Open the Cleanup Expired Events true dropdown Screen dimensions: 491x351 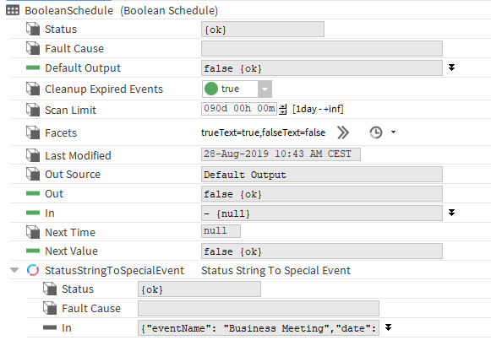click(x=265, y=89)
